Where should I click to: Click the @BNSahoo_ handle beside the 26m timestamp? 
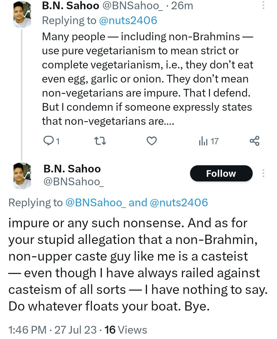135,6
